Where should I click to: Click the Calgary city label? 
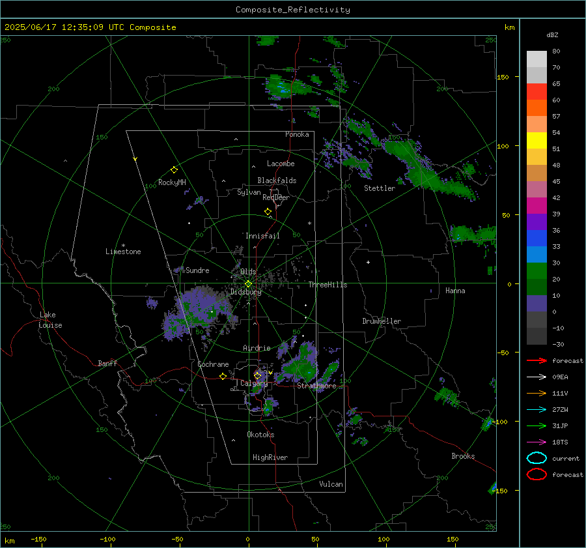point(254,383)
